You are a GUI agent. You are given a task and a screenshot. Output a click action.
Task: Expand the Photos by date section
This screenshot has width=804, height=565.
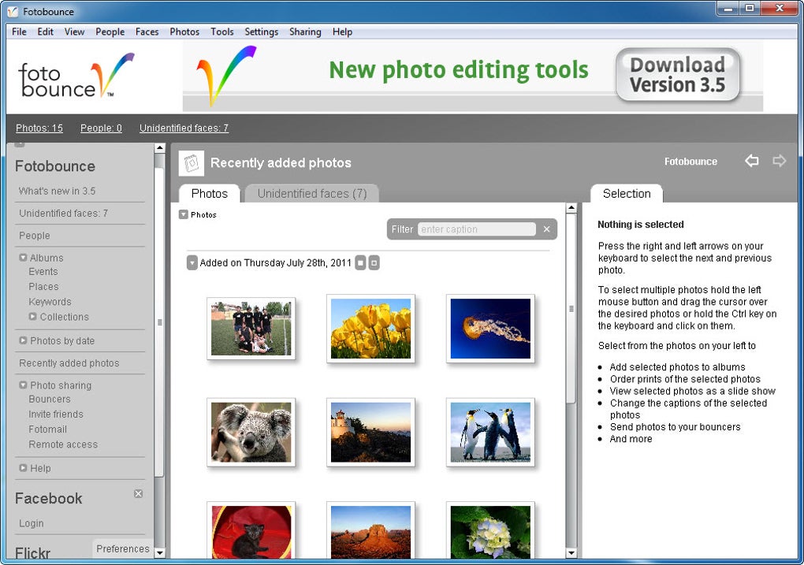point(23,340)
